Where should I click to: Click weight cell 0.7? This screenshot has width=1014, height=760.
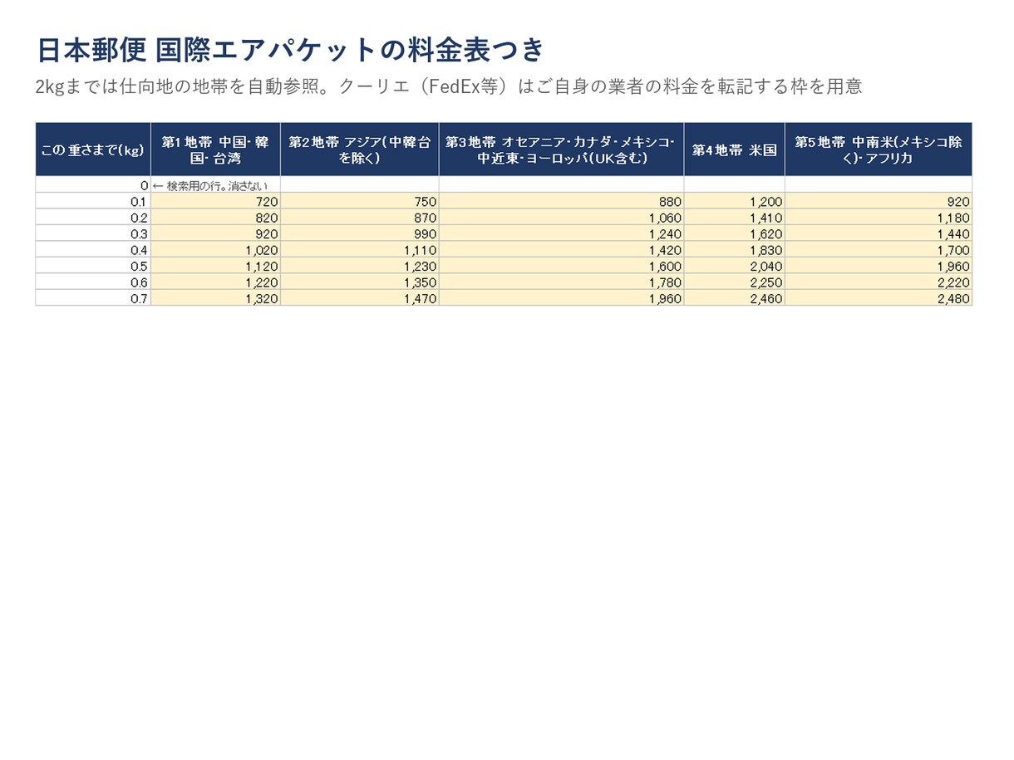click(x=93, y=298)
